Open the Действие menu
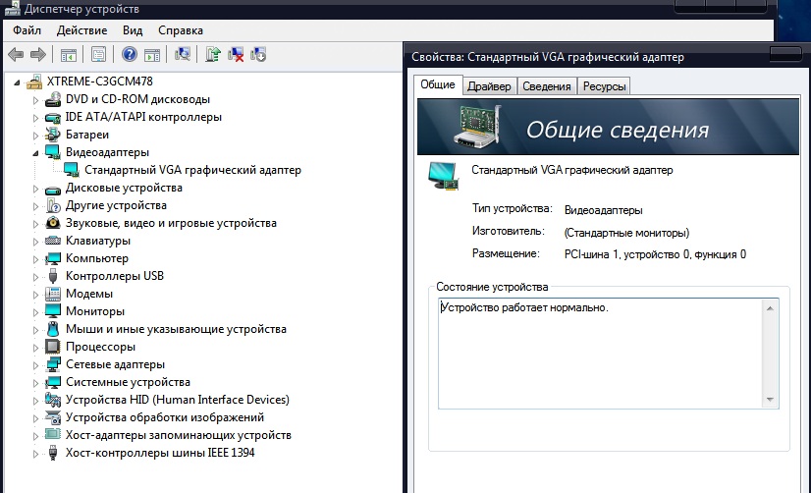Screen dimensions: 811x493 81,30
